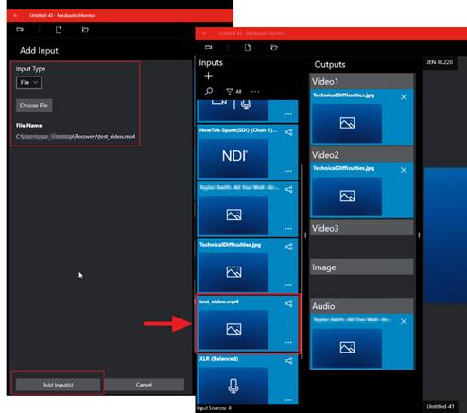Open ellipsis menu on TechnicalDifficulties.jpg input
The image size is (467, 413).
[x=288, y=285]
